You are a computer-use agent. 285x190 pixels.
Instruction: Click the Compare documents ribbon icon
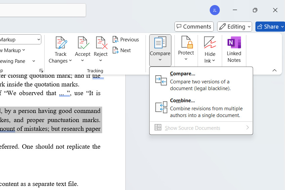point(160,42)
